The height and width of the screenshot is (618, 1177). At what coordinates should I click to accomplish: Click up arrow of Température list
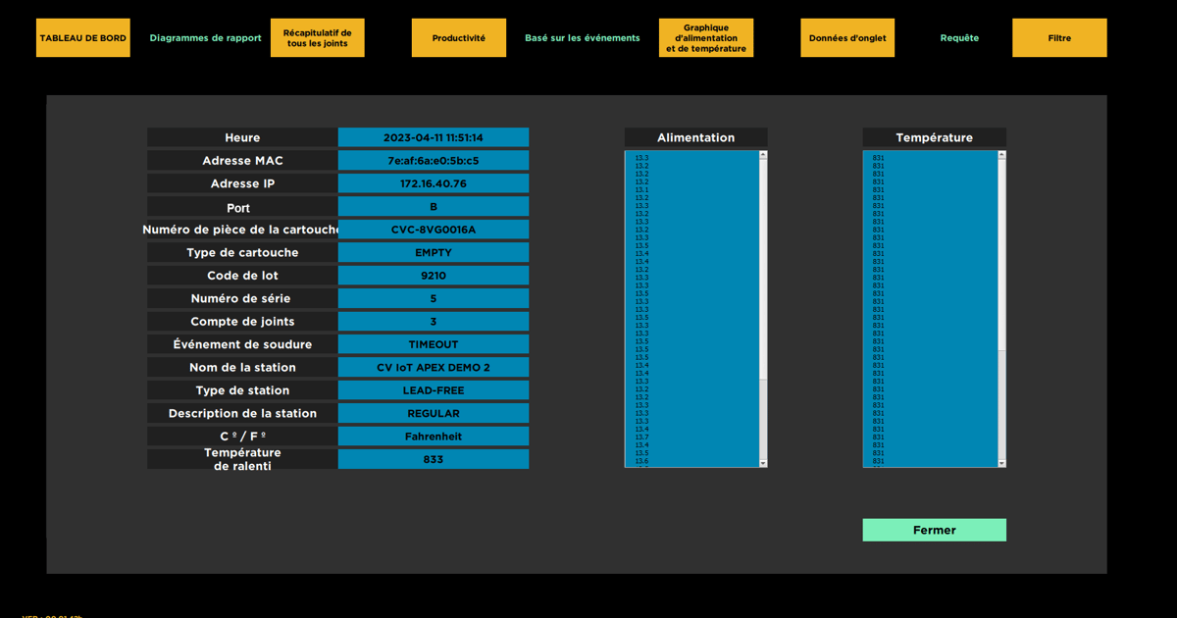click(1001, 155)
